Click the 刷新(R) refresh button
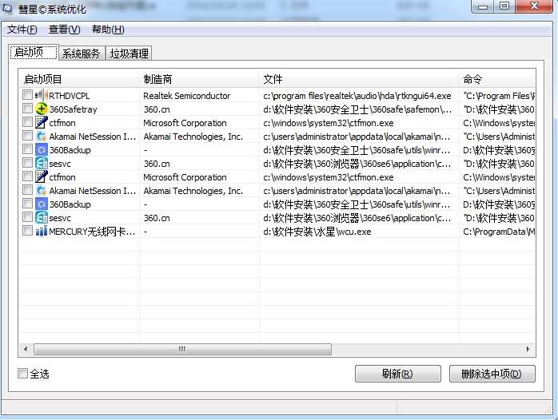The width and height of the screenshot is (558, 420). pyautogui.click(x=398, y=374)
